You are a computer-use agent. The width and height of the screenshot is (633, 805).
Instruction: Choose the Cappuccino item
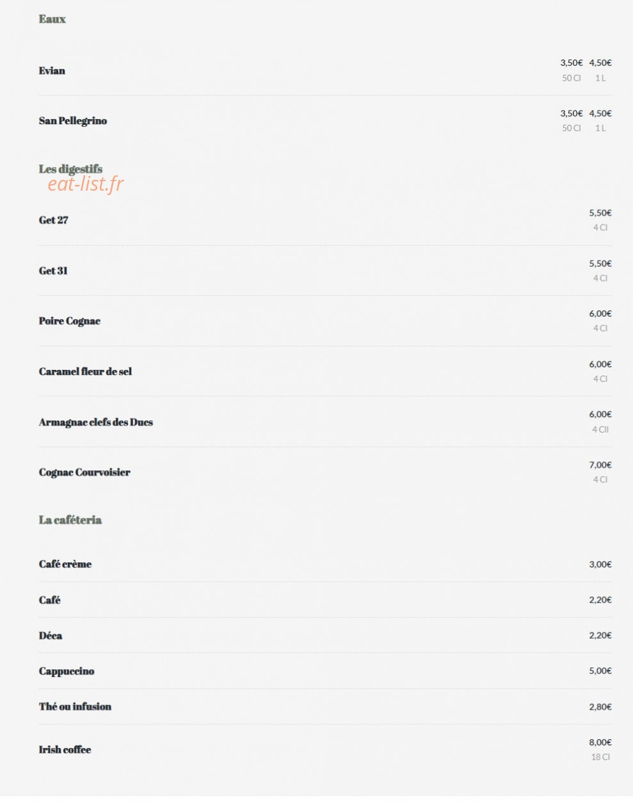(67, 671)
